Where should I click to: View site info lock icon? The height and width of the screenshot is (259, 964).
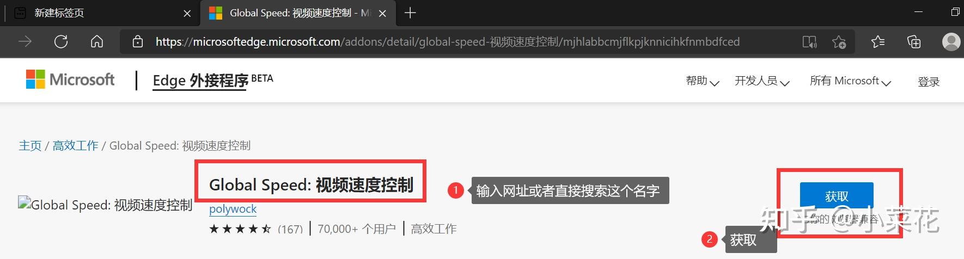(138, 42)
